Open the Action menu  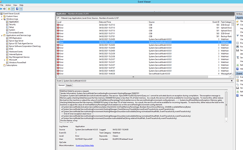8,5
